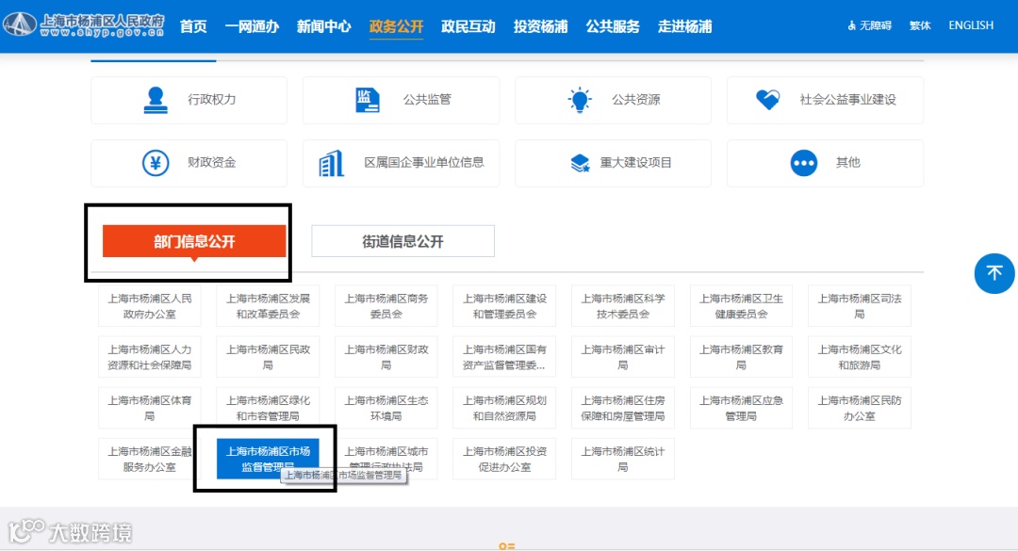Screen dimensions: 1018x551
Task: Open 上海市杨浦区住房保障和房屋管理局 link
Action: [623, 408]
